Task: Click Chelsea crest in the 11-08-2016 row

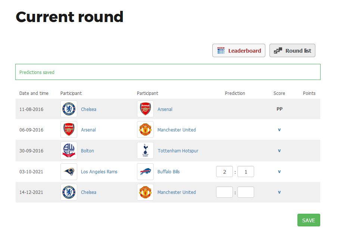Action: click(69, 109)
